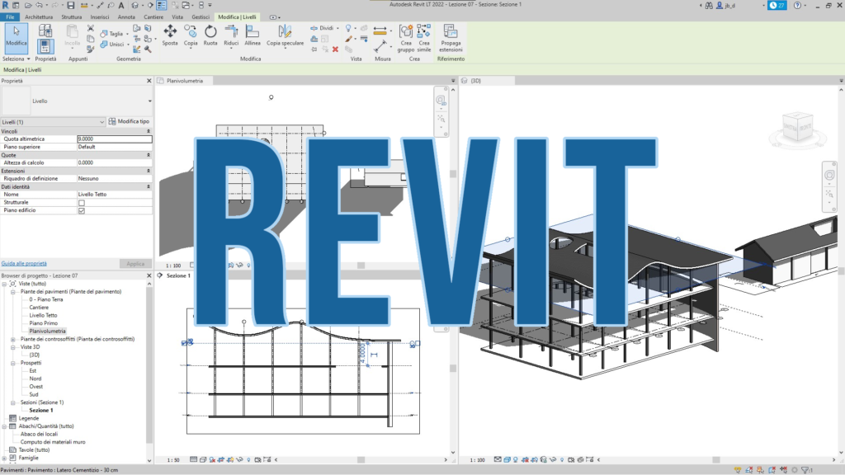The height and width of the screenshot is (475, 845).
Task: Select the Ruota rotate tool
Action: coord(210,35)
